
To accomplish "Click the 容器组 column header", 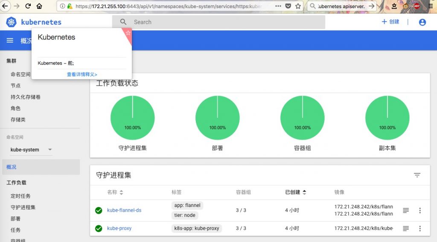I will click(243, 192).
